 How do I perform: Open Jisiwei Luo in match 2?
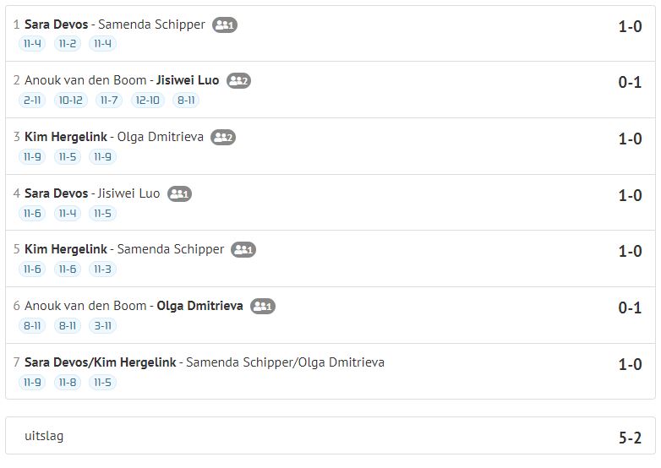coord(188,80)
